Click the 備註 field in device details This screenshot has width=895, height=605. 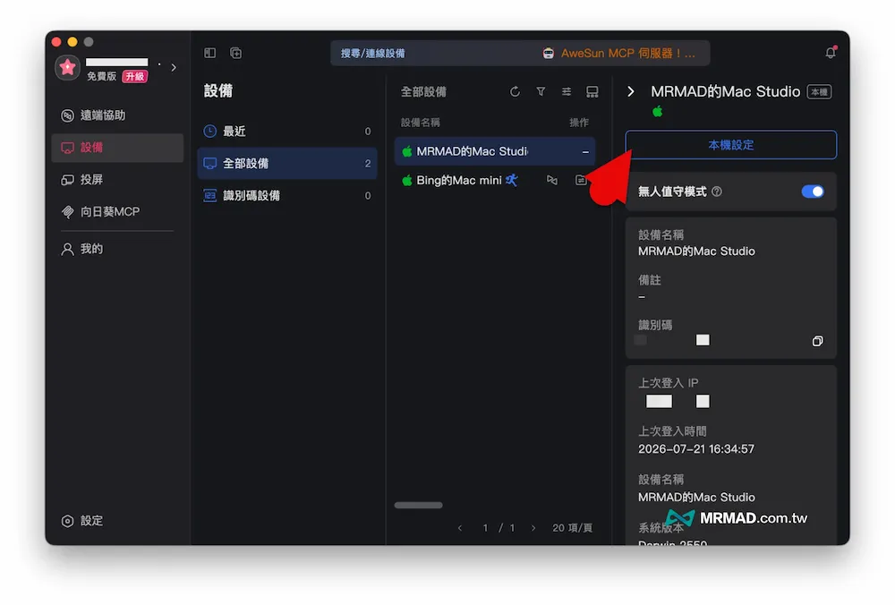point(650,288)
